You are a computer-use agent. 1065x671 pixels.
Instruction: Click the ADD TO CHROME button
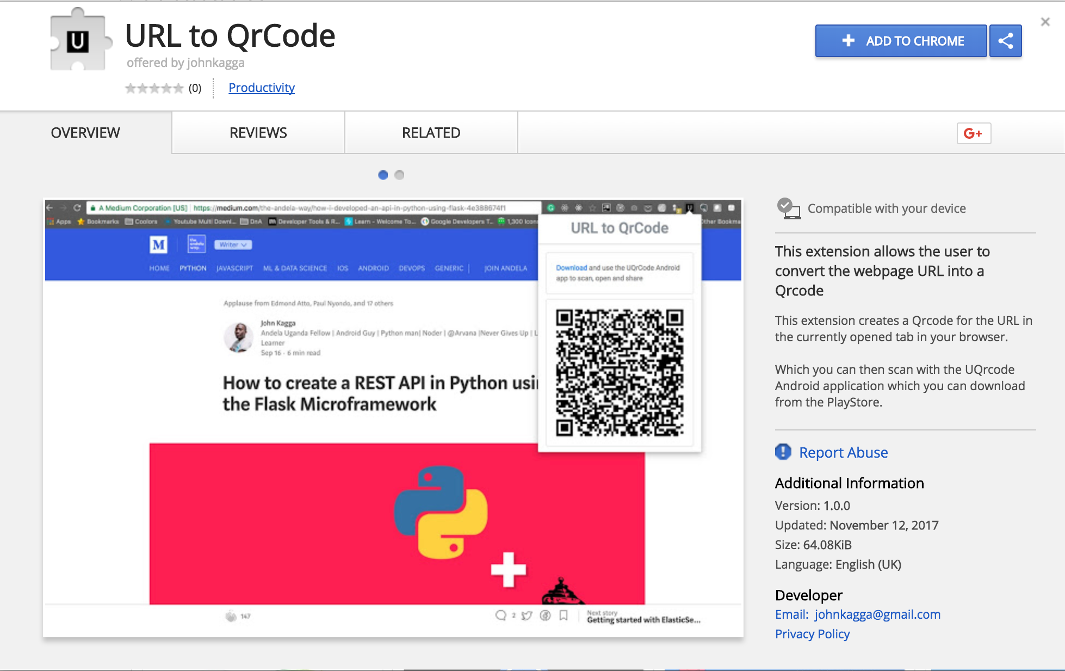pyautogui.click(x=900, y=41)
